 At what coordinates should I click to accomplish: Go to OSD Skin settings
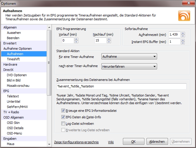(x=14, y=123)
